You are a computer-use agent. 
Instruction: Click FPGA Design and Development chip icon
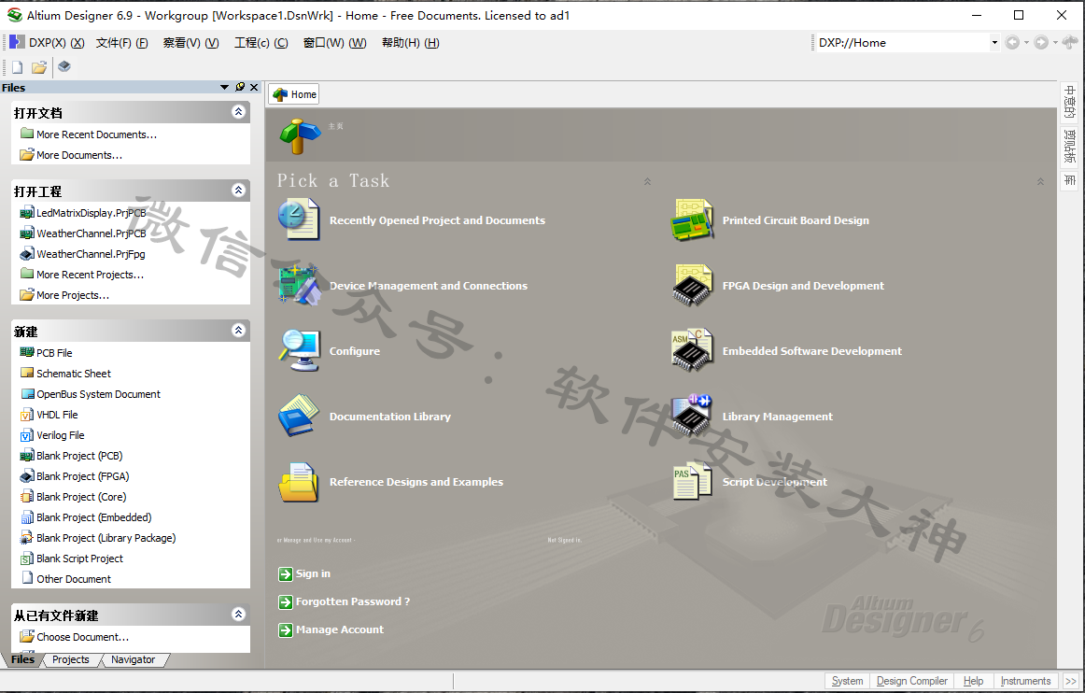[692, 285]
